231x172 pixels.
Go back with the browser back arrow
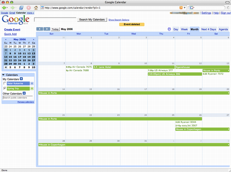pos(4,7)
